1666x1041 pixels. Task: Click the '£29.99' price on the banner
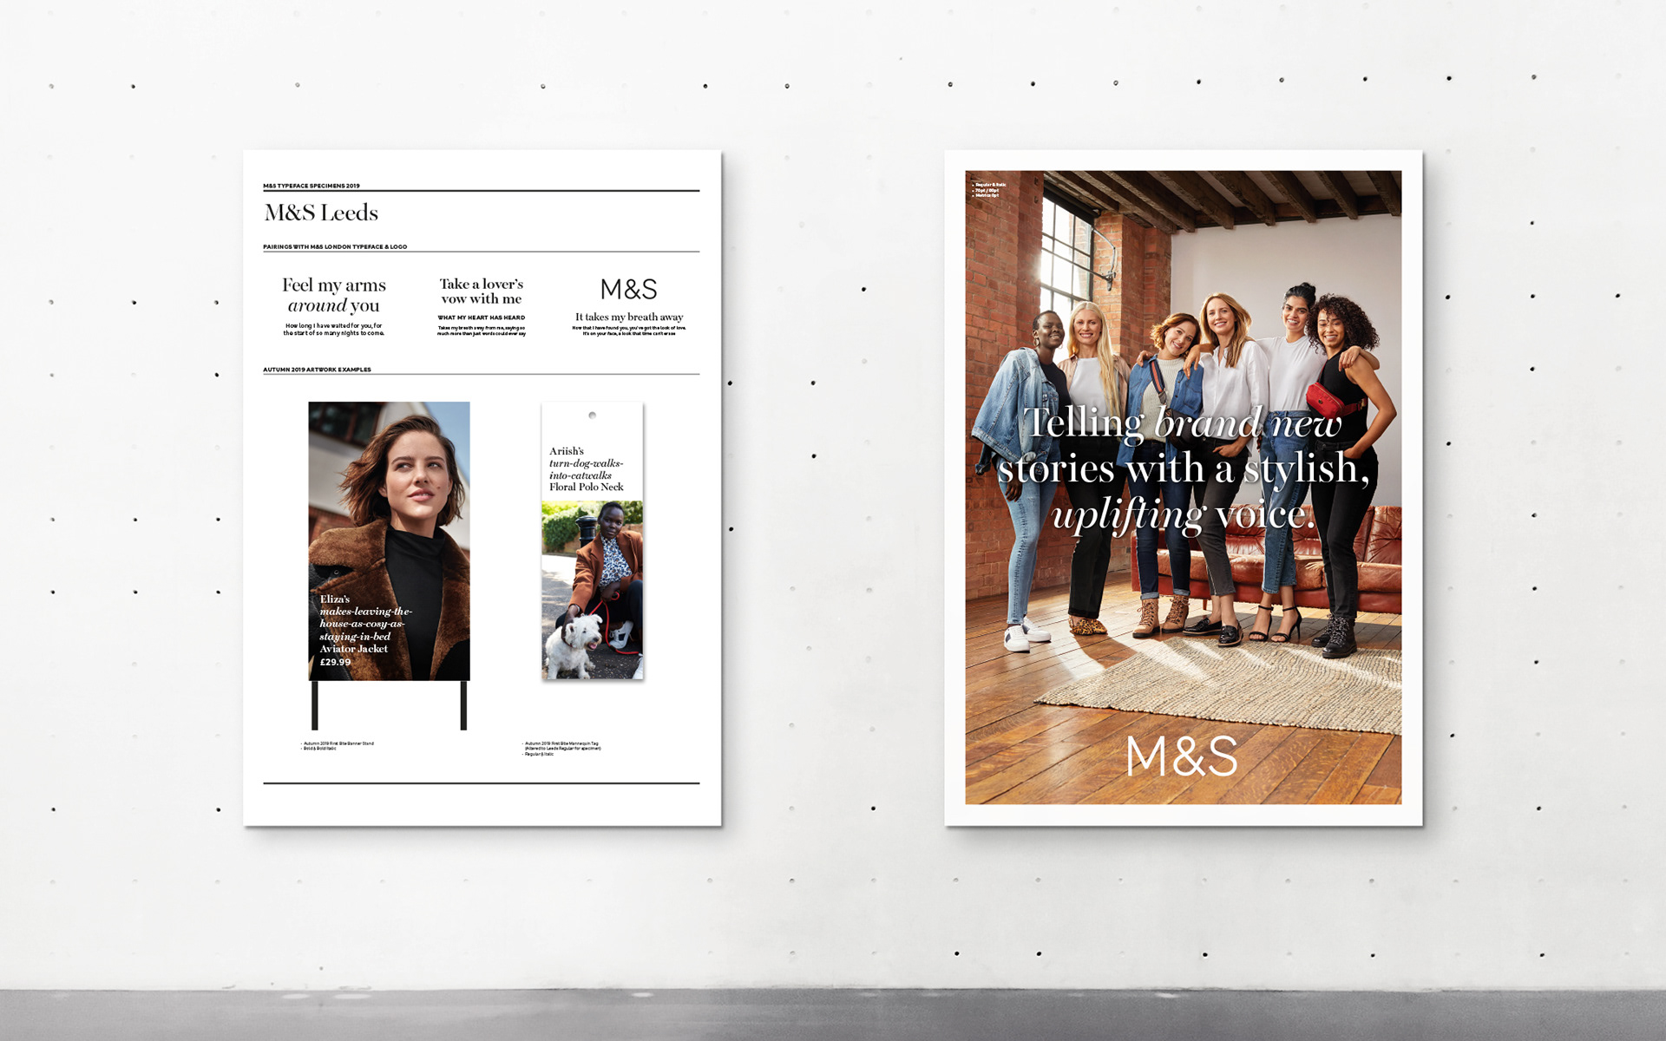click(x=336, y=662)
